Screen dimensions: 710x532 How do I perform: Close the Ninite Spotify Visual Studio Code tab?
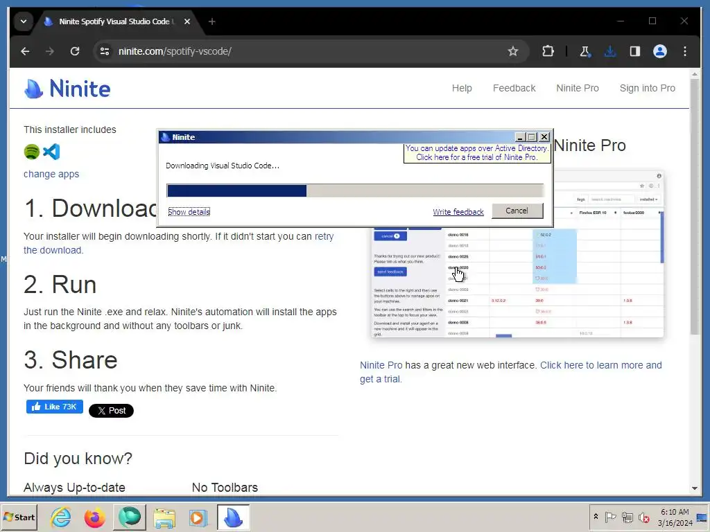tap(187, 21)
